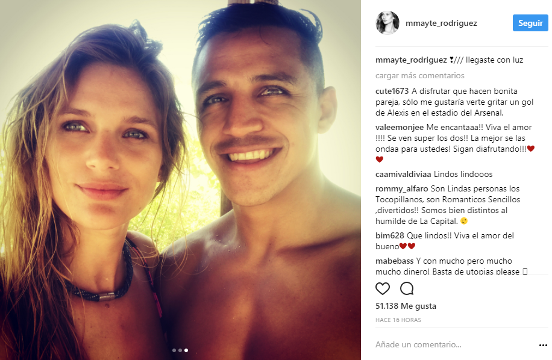Visit commenter cute1673 profile
The height and width of the screenshot is (360, 552).
click(392, 91)
